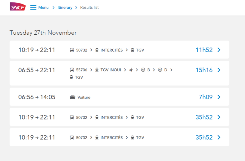Expand the 15h16 itinerary chevron
This screenshot has height=161, width=245.
coord(219,70)
